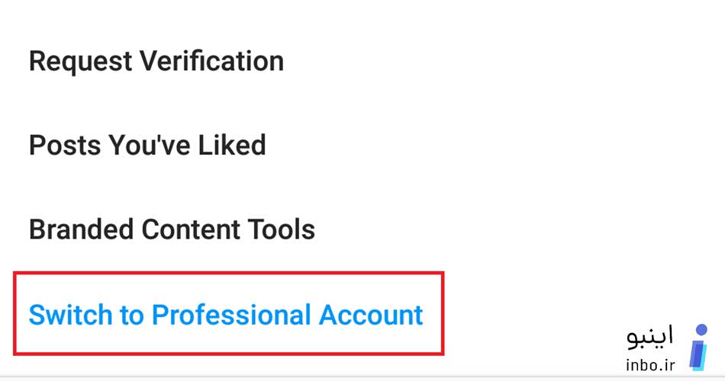Click the word "Liked" in the second row
The width and height of the screenshot is (725, 381).
[232, 145]
